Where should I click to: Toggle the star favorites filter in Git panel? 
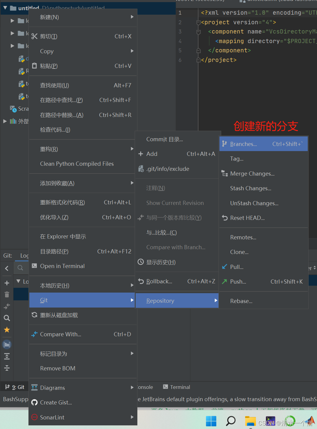pyautogui.click(x=7, y=330)
